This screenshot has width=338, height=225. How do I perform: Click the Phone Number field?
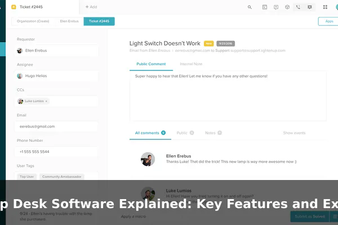[x=56, y=152]
